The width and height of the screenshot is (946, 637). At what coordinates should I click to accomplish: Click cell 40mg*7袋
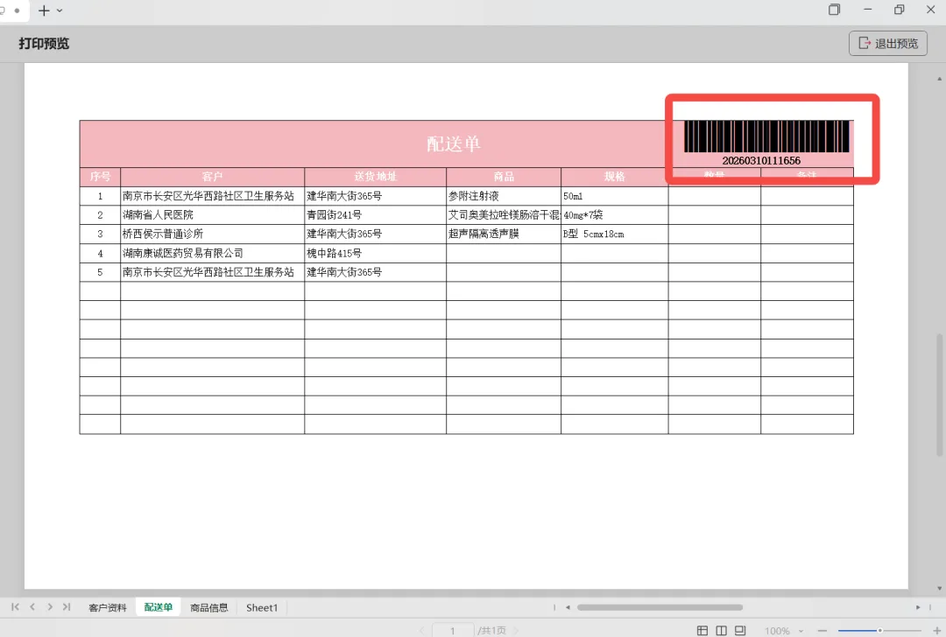[615, 215]
